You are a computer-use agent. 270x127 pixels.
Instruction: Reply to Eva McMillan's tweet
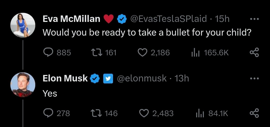click(48, 52)
